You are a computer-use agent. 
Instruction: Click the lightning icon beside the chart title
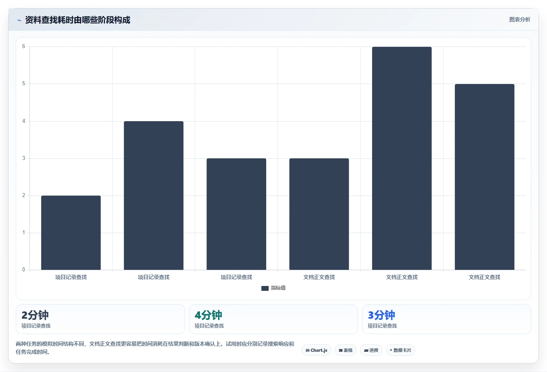pyautogui.click(x=19, y=20)
